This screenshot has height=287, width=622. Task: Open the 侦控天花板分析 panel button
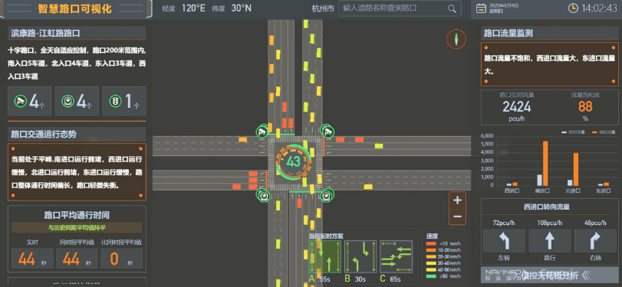(x=549, y=275)
